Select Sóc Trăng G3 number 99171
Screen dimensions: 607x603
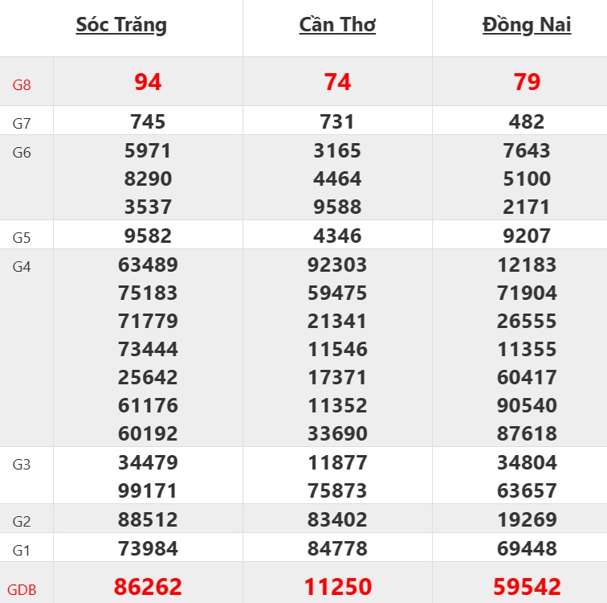click(148, 490)
